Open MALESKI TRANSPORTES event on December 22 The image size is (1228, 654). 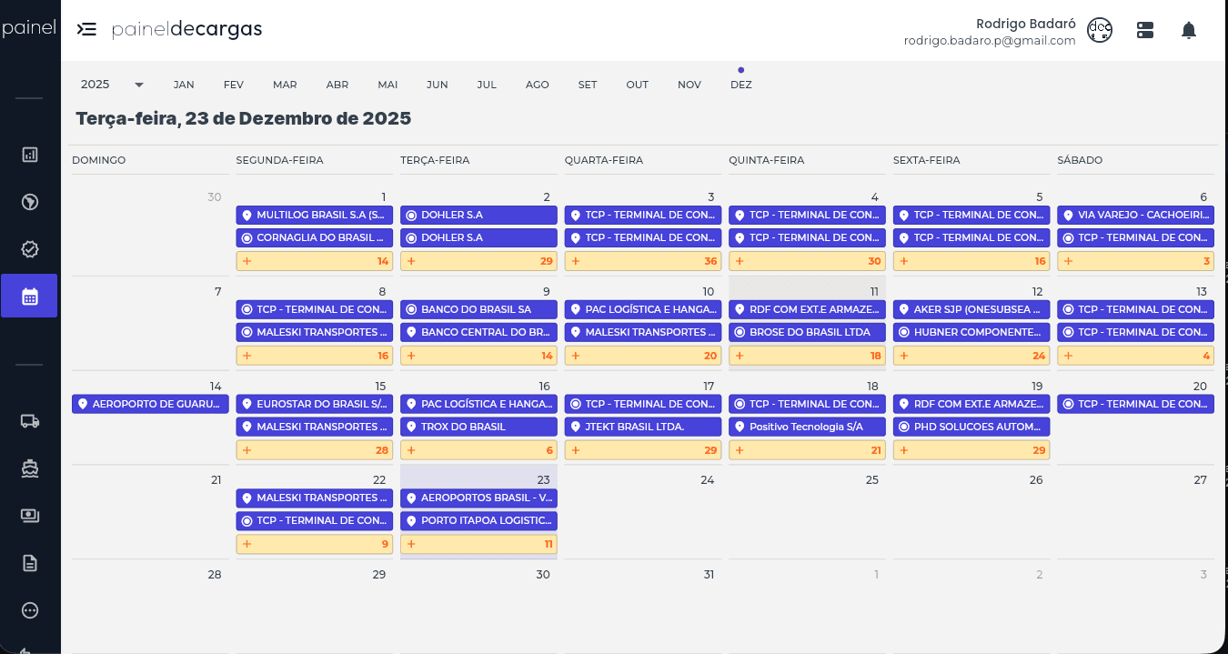point(315,498)
